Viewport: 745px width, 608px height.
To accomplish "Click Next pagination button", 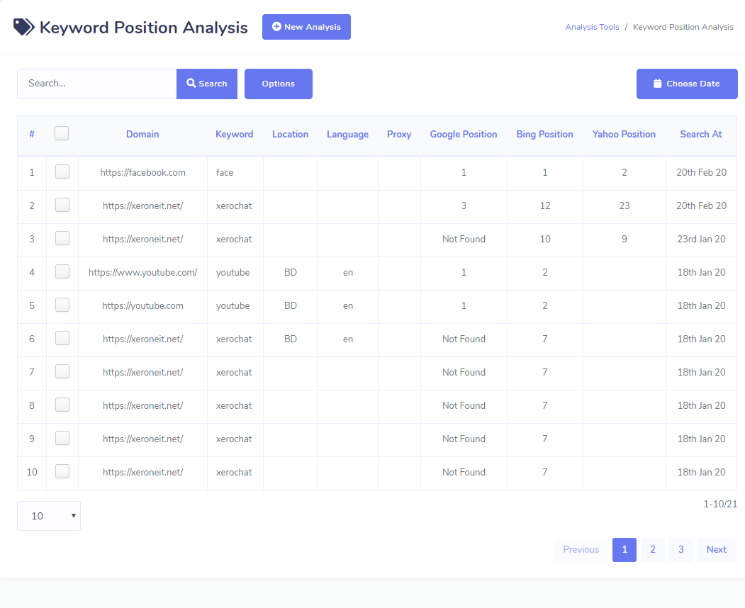I will (x=716, y=549).
